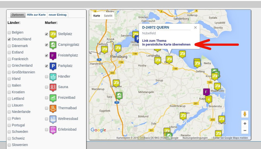Image resolution: width=261 pixels, height=149 pixels.
Task: Tick the Italien checkbox
Action: click(x=9, y=86)
